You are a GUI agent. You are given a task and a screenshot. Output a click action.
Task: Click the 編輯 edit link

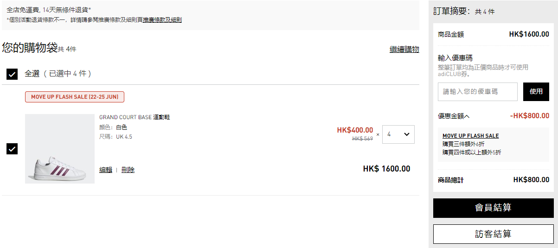coord(106,170)
